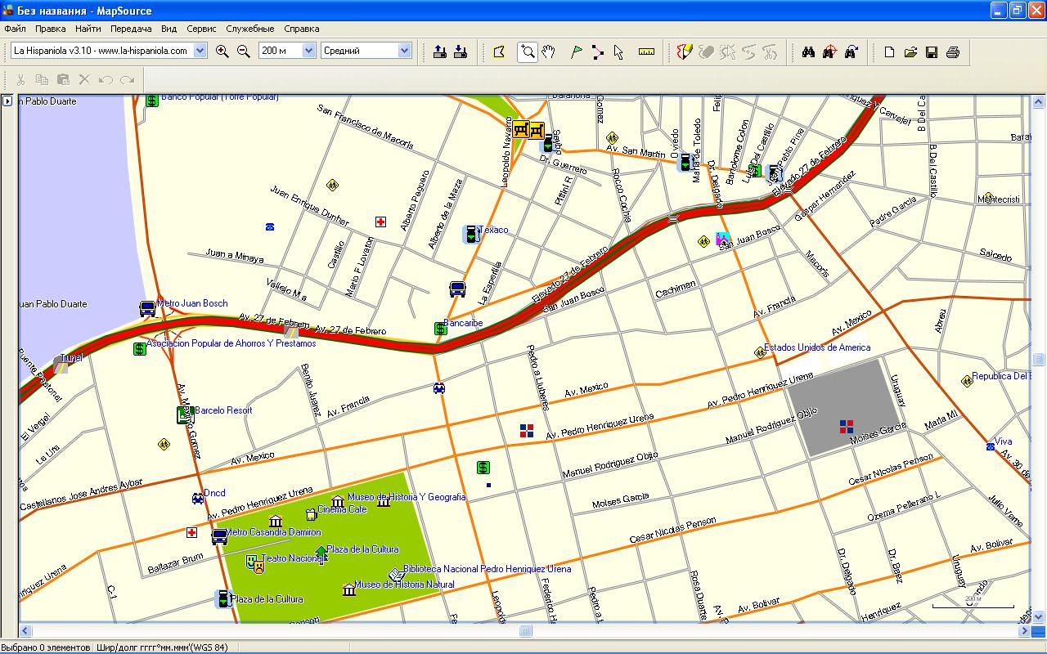Select the Map selection tool
Viewport: 1047px width, 654px height.
coord(499,52)
